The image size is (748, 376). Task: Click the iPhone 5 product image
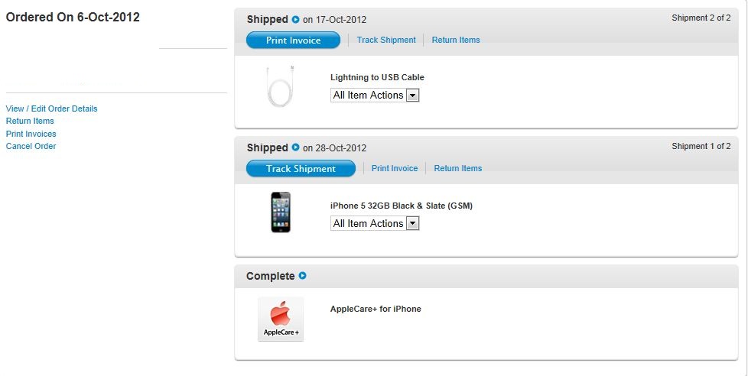tap(281, 212)
